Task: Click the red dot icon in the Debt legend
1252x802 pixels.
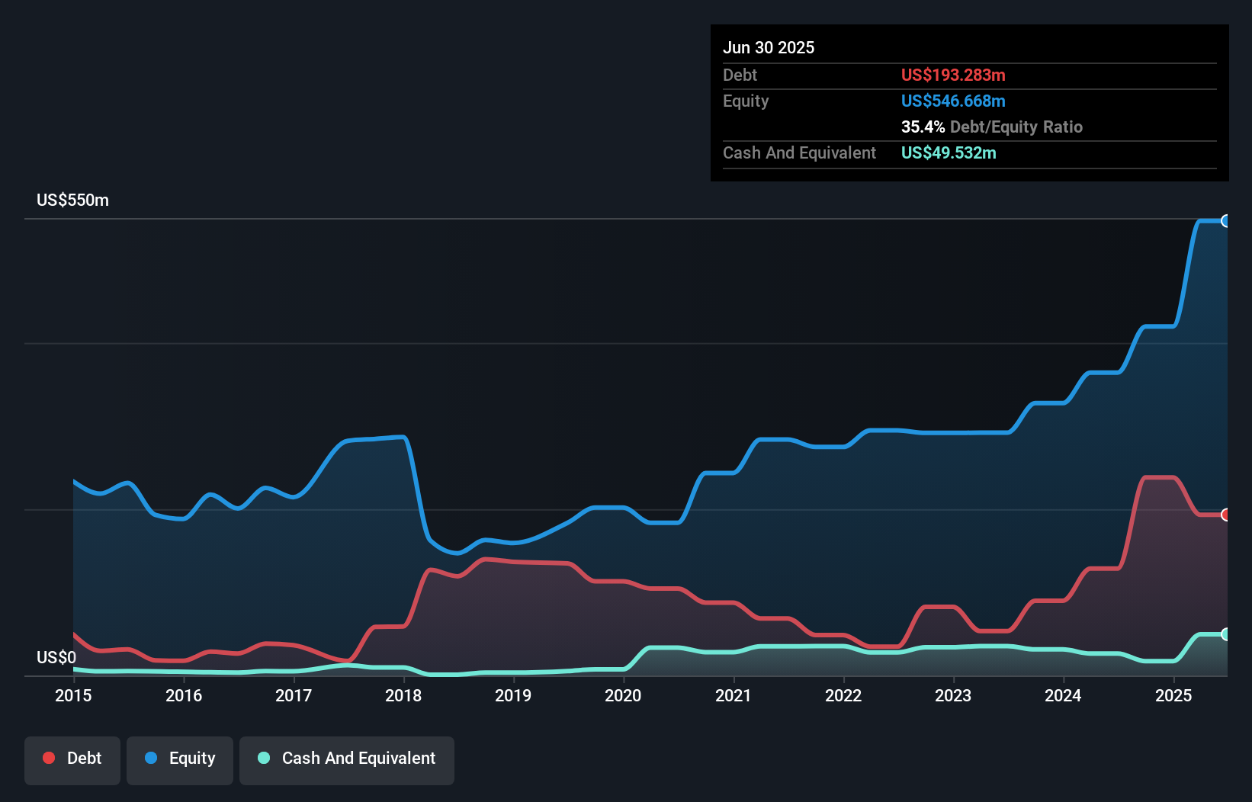Action: click(x=48, y=758)
